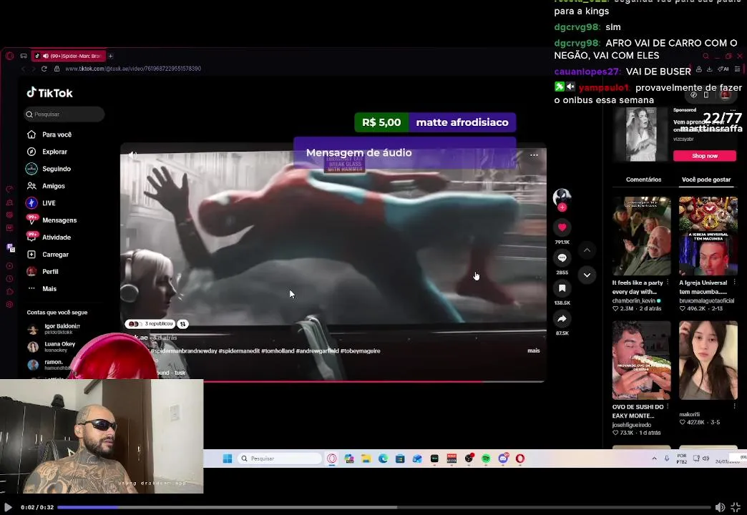Open the chamberlin_kevin party video thumbnail
The image size is (747, 515).
click(x=641, y=236)
